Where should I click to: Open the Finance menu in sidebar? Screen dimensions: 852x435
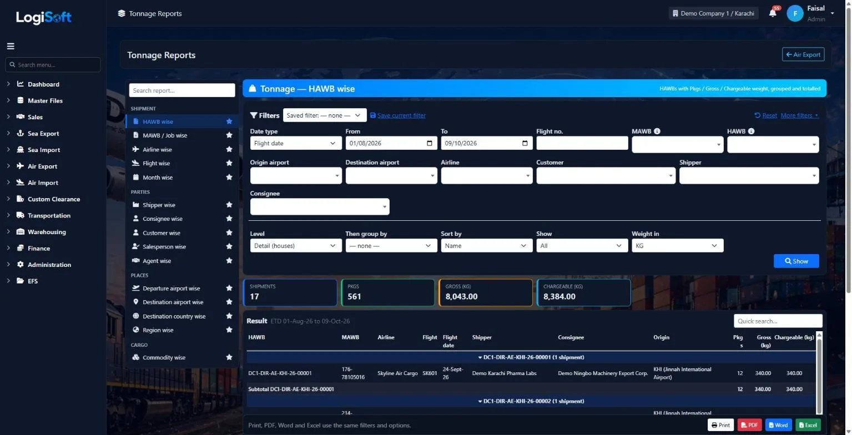[x=39, y=249]
